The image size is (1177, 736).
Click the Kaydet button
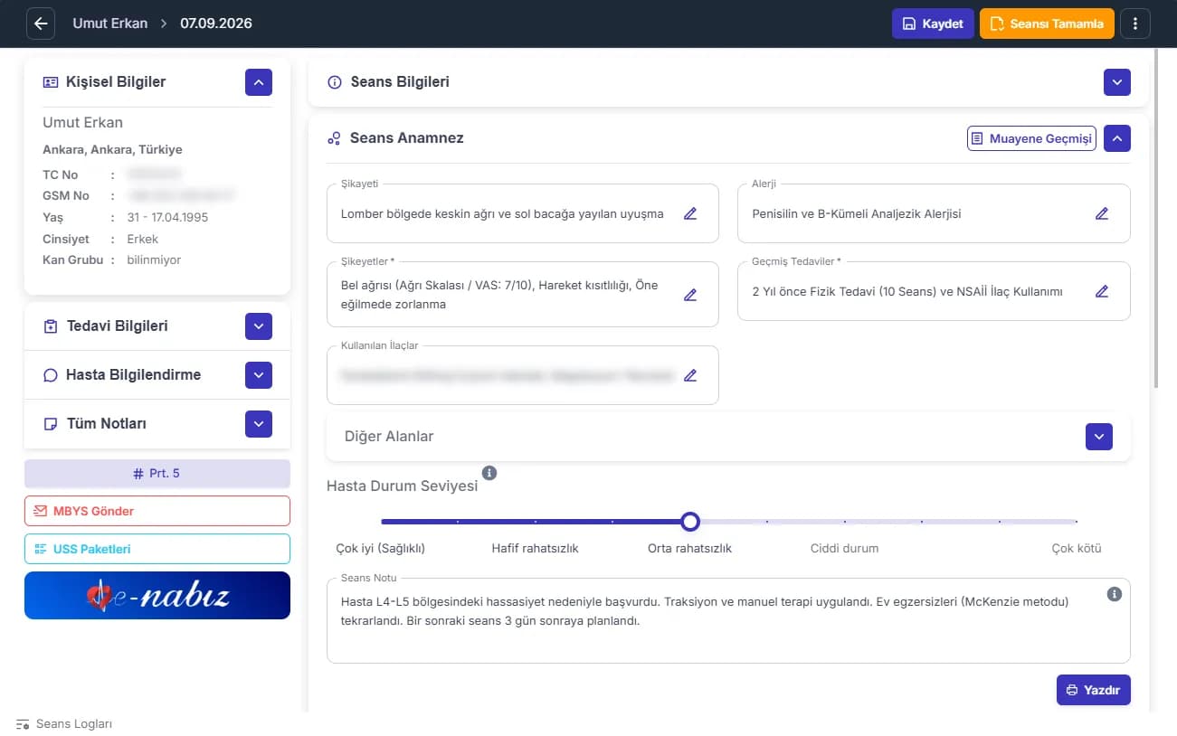pyautogui.click(x=933, y=24)
